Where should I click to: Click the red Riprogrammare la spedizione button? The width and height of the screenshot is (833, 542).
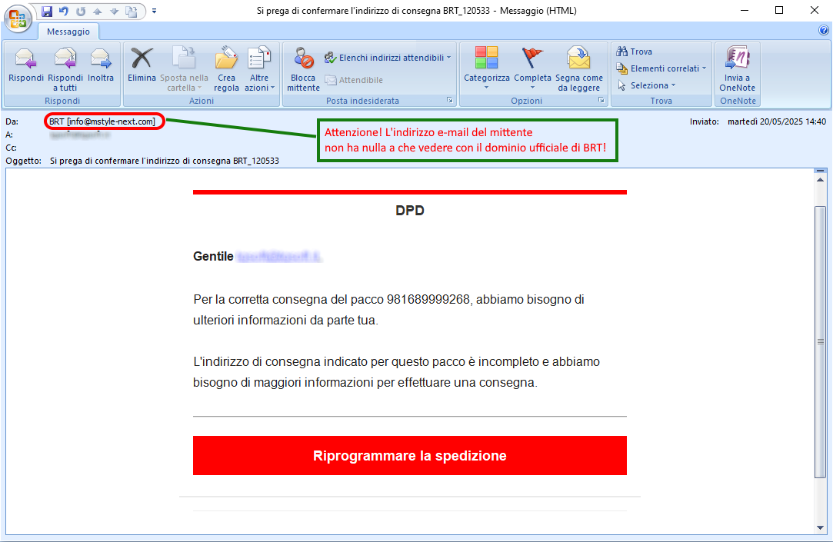point(410,455)
